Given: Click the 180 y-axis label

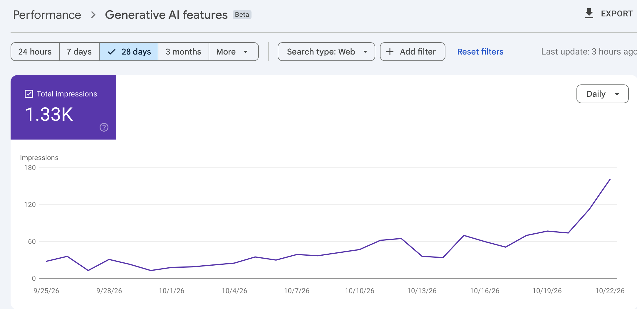Looking at the screenshot, I should pyautogui.click(x=30, y=168).
